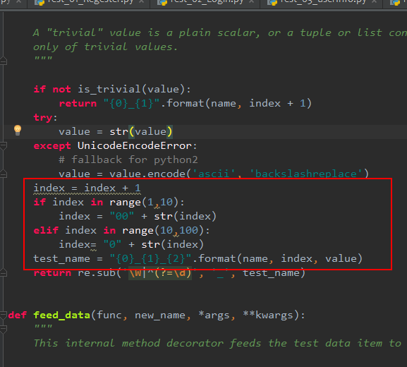The image size is (407, 367).
Task: Close the Test_01_Regester.py tab
Action: 141,2
